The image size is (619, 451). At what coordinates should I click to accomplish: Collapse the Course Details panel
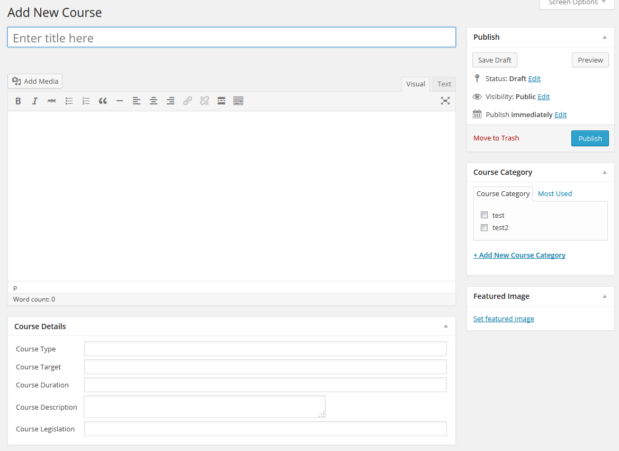[445, 326]
